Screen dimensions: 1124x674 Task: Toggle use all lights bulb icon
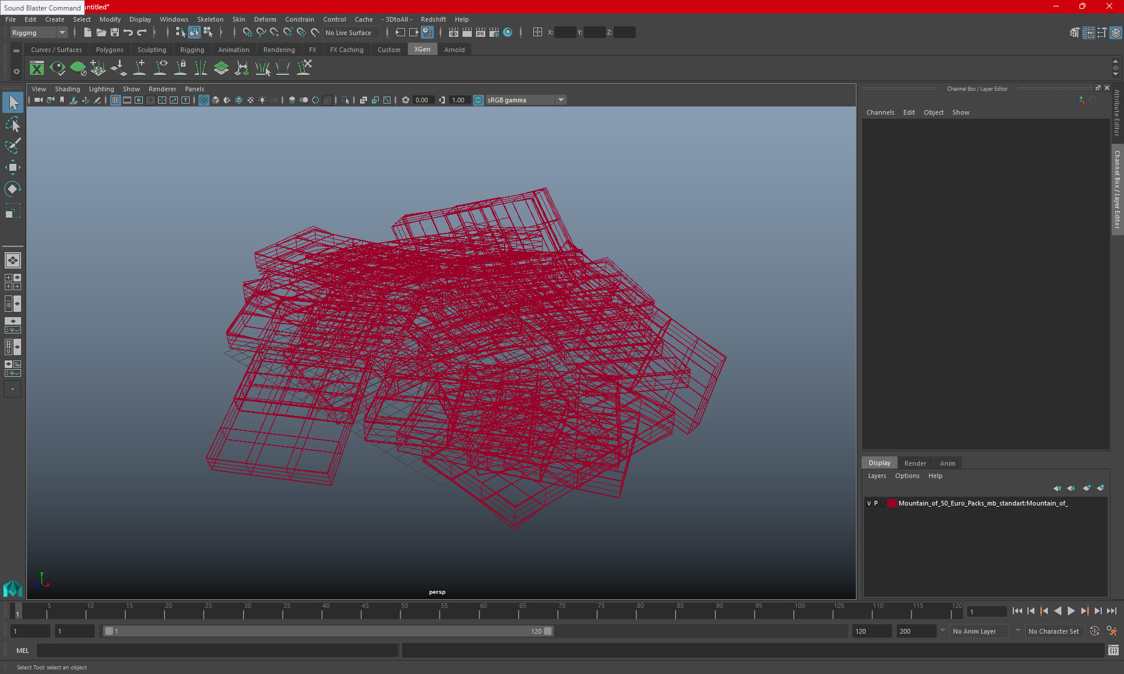(262, 100)
